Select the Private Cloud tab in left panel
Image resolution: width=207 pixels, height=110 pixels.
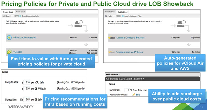pos(8,12)
